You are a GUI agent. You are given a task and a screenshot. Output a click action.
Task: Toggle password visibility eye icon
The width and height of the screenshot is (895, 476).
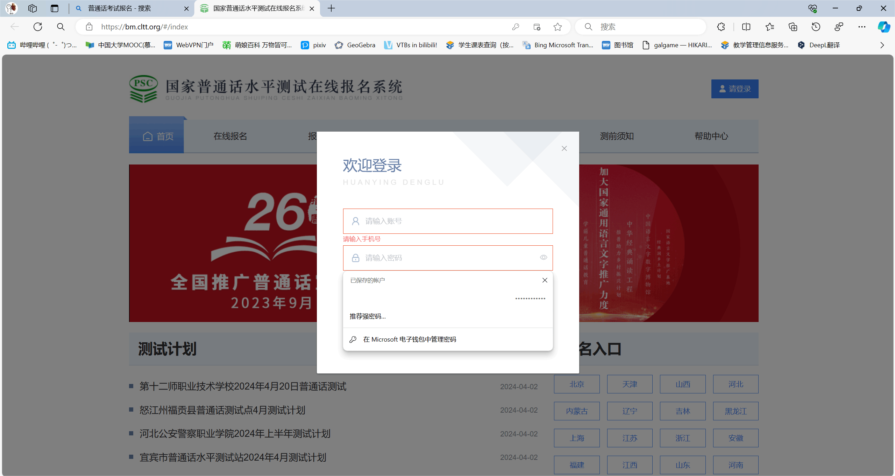[543, 258]
